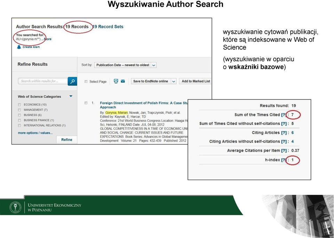Open the Sort by Publication Date dropdown
The image size is (334, 238).
pyautogui.click(x=125, y=65)
